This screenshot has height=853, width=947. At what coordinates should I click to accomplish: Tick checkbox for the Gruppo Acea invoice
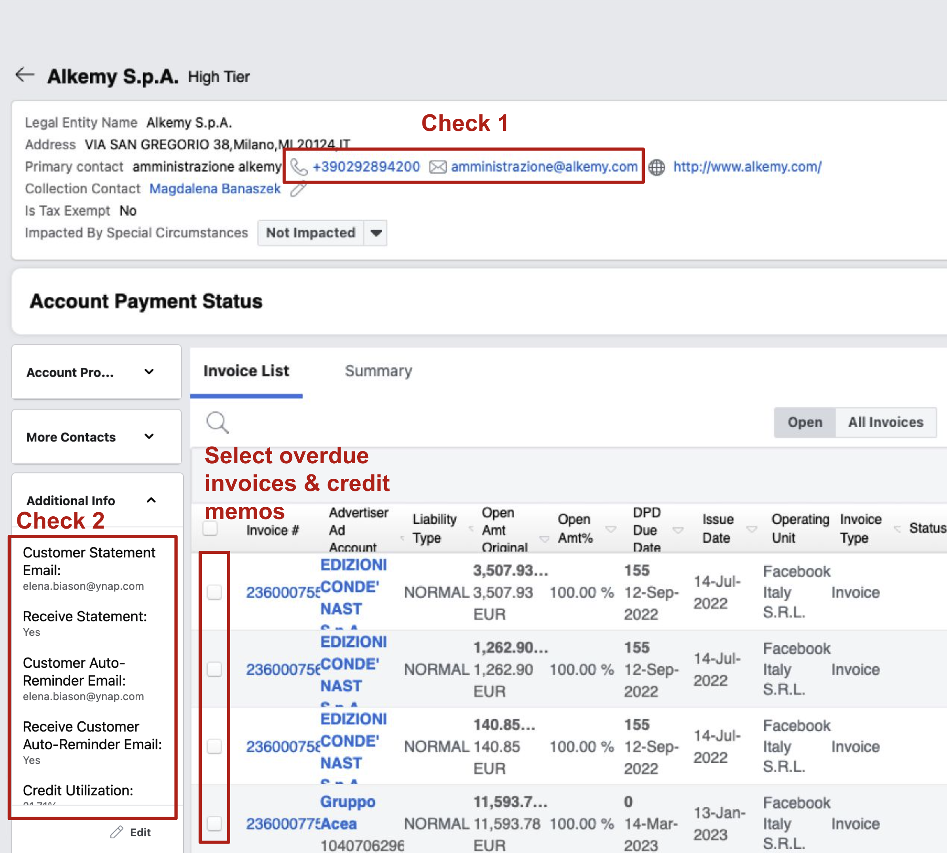point(215,823)
